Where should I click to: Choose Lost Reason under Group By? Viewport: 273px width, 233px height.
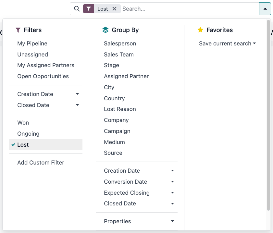[120, 109]
